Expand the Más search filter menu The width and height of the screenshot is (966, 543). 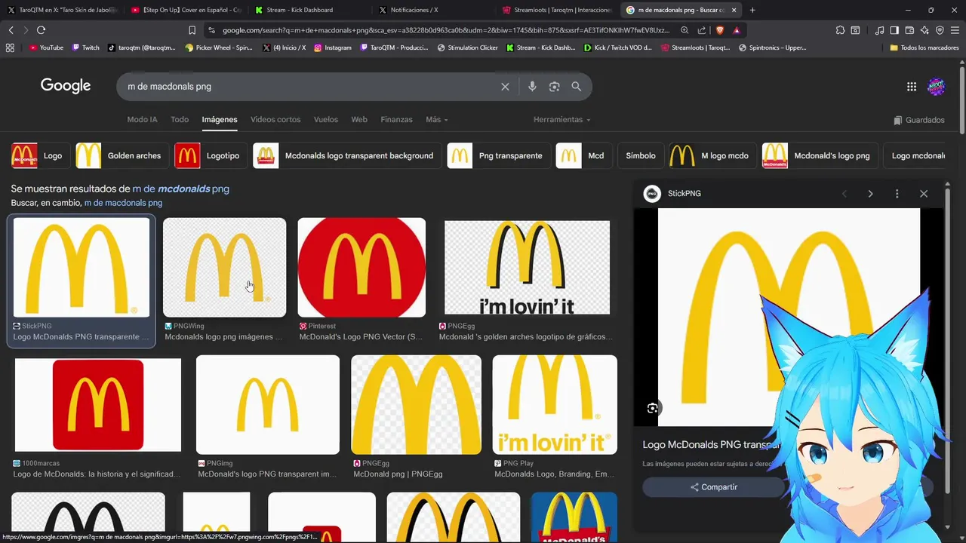(x=437, y=120)
